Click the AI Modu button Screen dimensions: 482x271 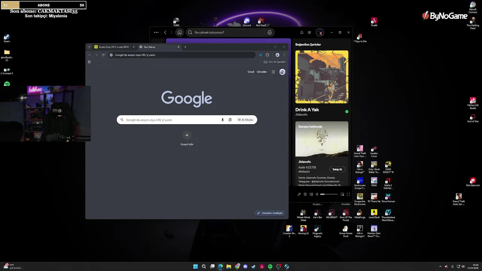coord(246,120)
